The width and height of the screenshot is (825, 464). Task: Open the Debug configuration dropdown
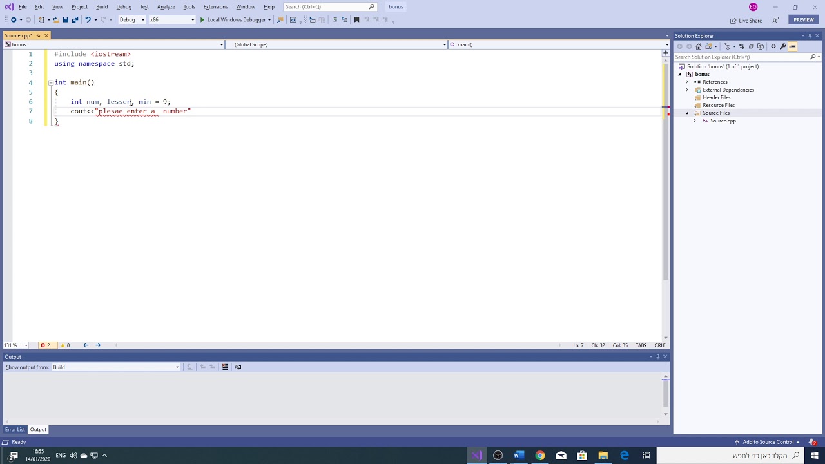131,19
